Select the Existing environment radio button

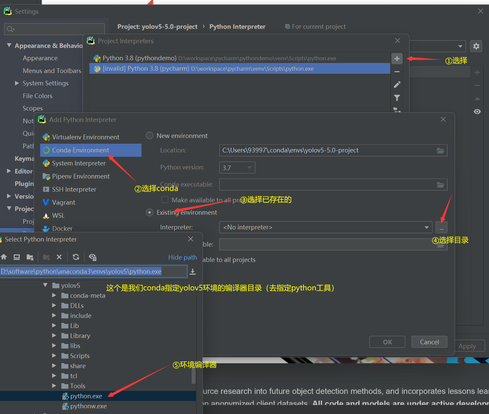[150, 212]
